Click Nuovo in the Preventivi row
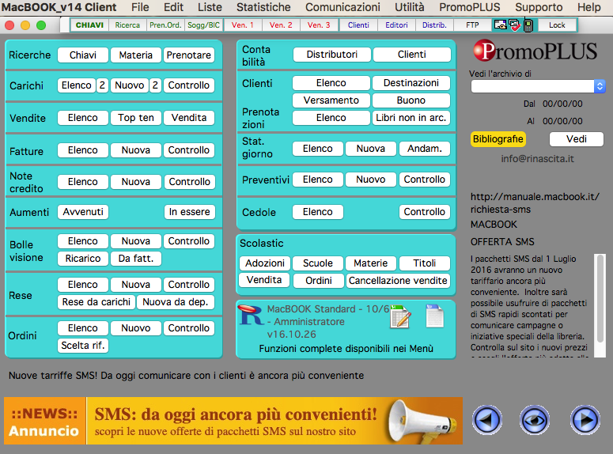Screen dimensions: 613x454 (x=371, y=180)
